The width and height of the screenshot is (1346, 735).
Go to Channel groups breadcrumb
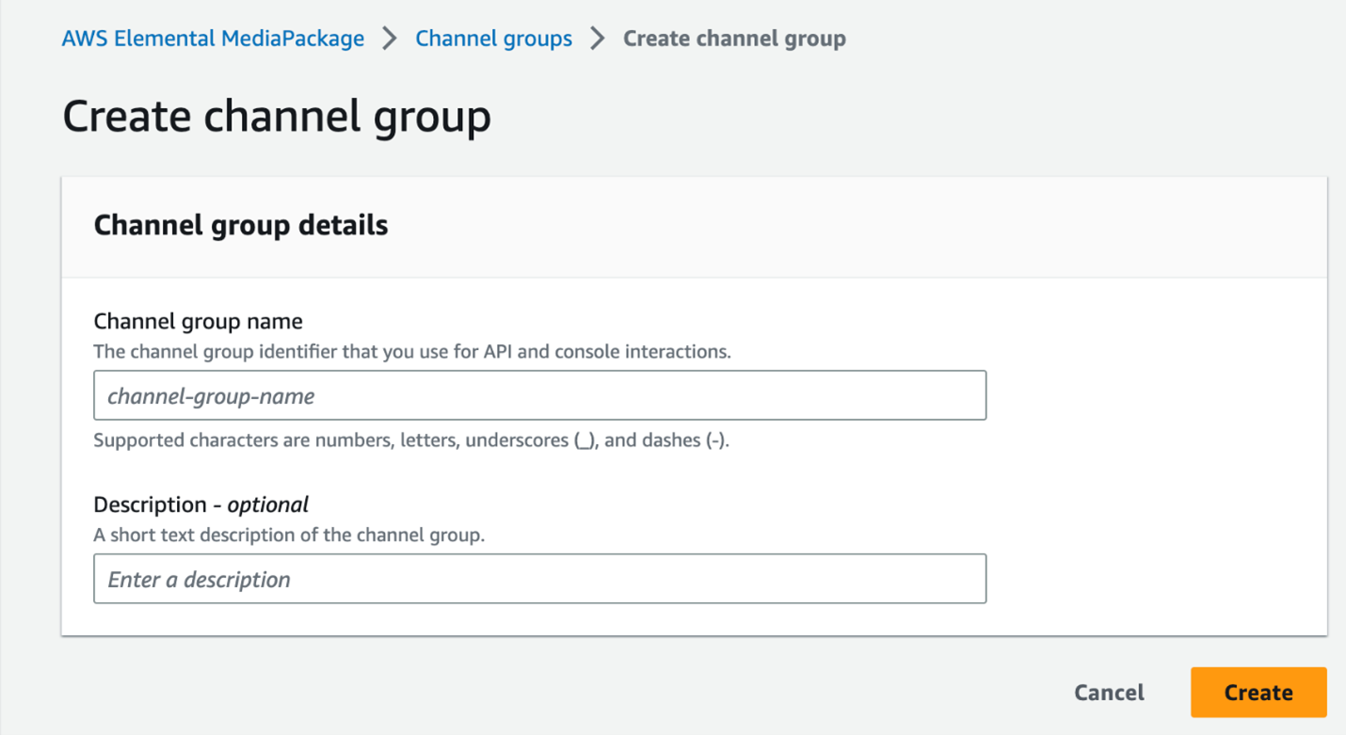click(x=493, y=39)
